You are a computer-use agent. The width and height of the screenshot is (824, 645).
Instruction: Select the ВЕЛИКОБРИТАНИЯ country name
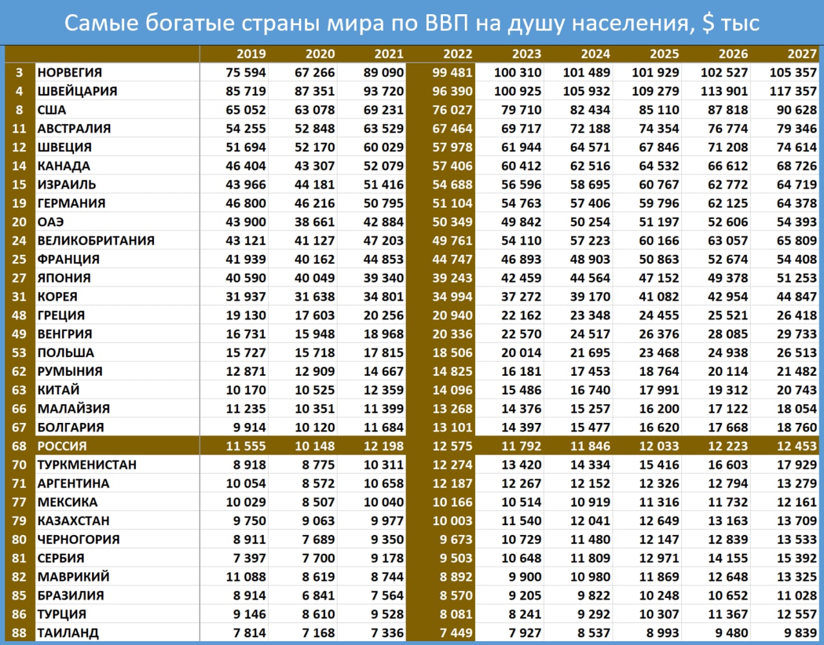(x=96, y=241)
